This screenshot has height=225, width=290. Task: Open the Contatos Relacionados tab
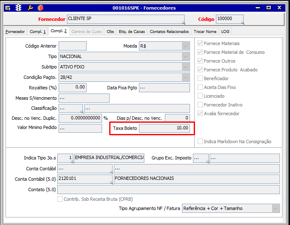tap(169, 32)
